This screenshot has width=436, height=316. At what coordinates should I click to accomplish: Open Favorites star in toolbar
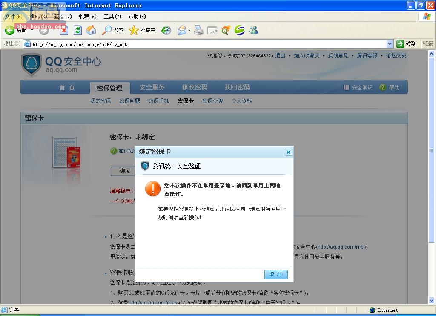(133, 30)
